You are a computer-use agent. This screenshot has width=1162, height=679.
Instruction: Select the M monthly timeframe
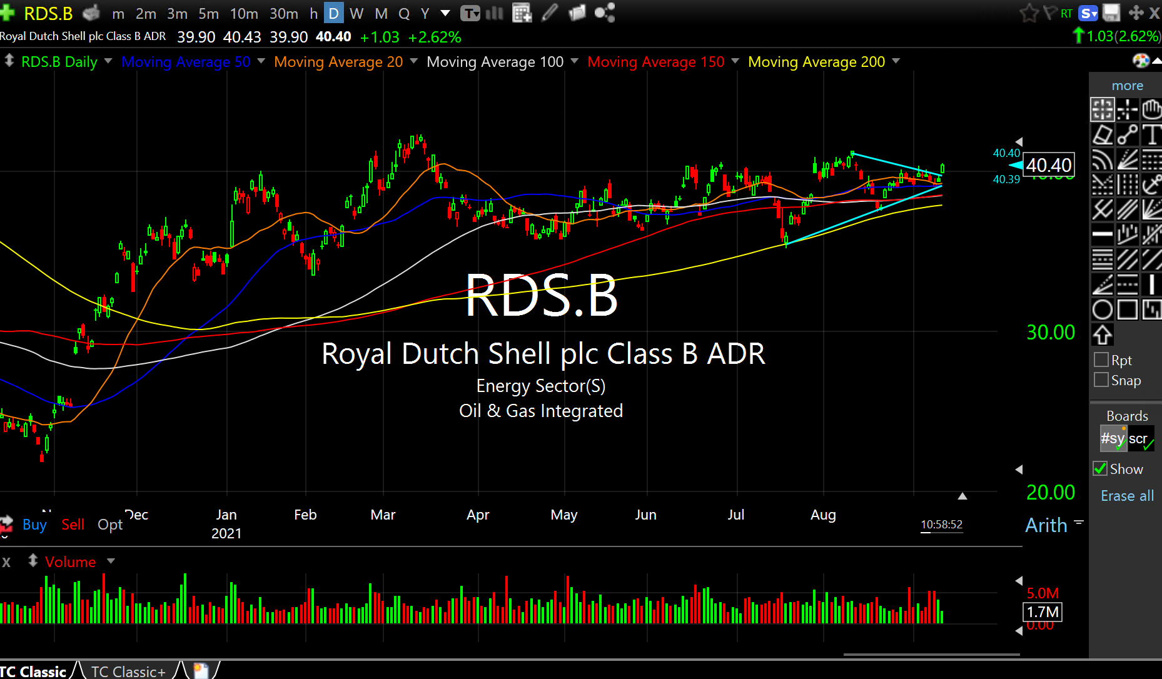point(381,14)
